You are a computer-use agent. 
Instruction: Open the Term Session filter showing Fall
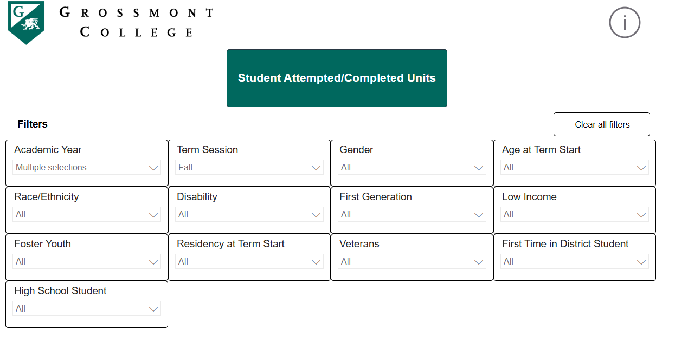[x=248, y=167]
